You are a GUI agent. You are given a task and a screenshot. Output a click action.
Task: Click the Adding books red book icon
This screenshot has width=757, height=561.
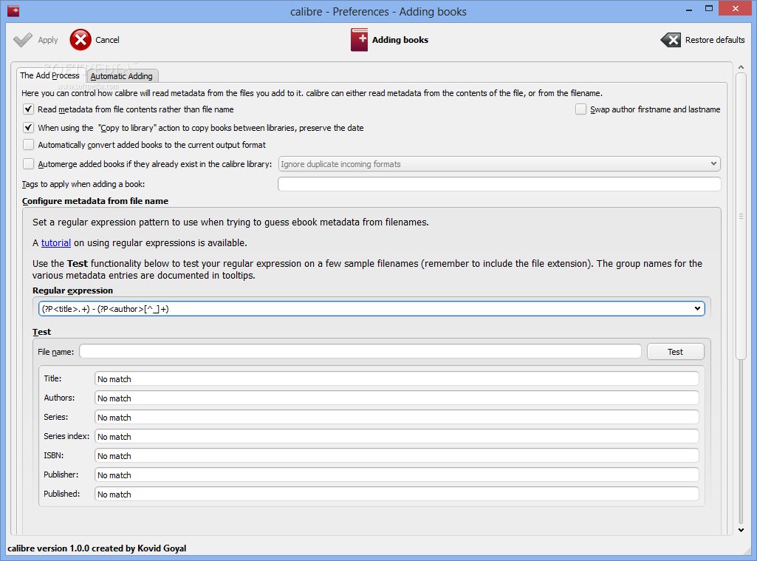[x=359, y=40]
